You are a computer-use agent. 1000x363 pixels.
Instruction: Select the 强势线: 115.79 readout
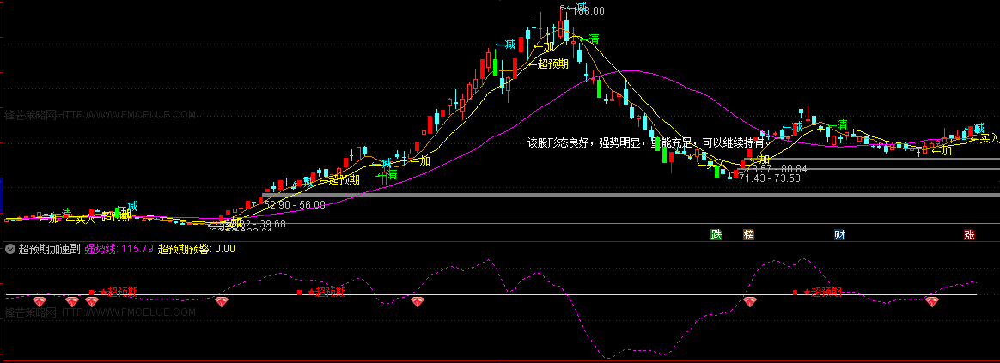coord(119,249)
